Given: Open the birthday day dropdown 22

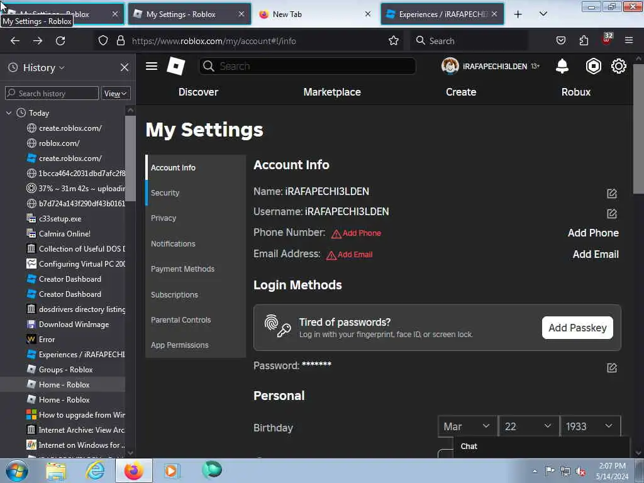Looking at the screenshot, I should click(x=528, y=426).
